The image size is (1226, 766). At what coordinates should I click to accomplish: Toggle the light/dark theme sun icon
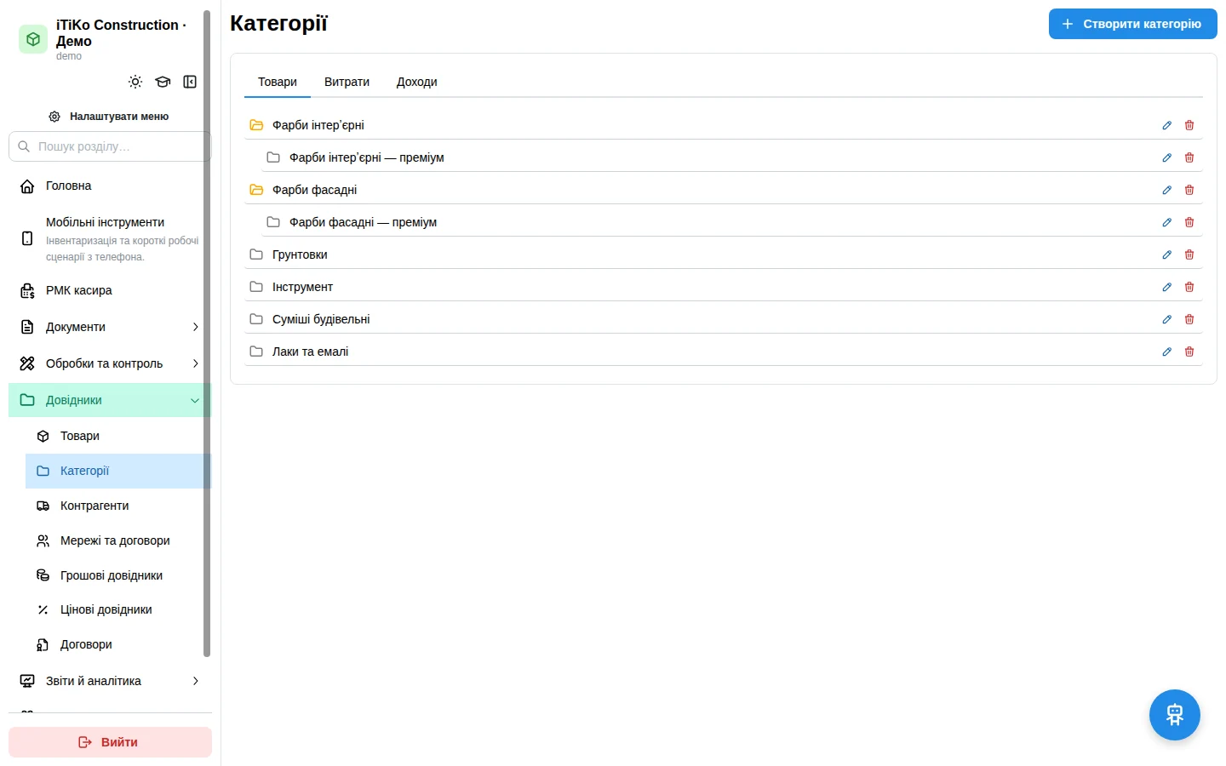(135, 82)
